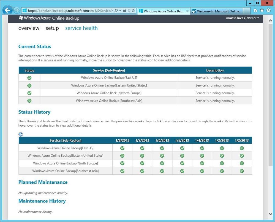The height and width of the screenshot is (222, 275).
Task: Click the SIGN OUT link
Action: click(x=253, y=18)
